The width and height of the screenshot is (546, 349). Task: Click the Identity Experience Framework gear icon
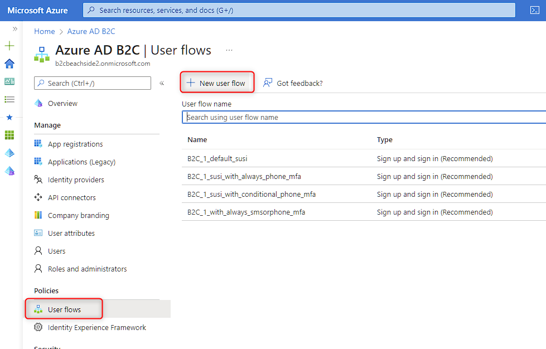(38, 327)
